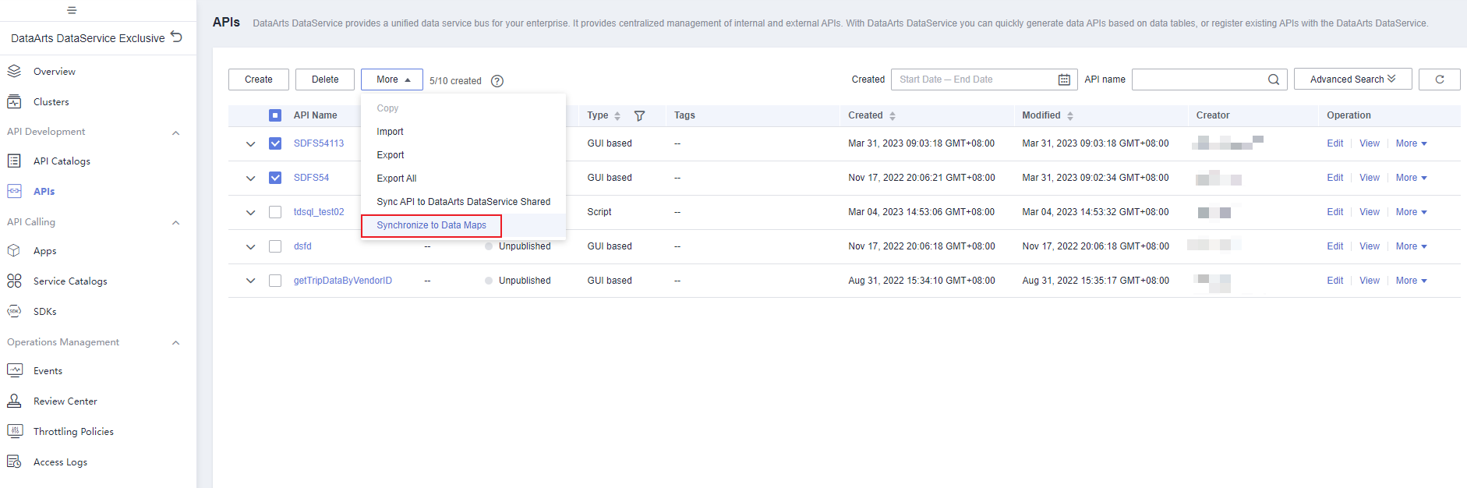Select Copy from the More menu
1467x488 pixels.
pos(463,108)
